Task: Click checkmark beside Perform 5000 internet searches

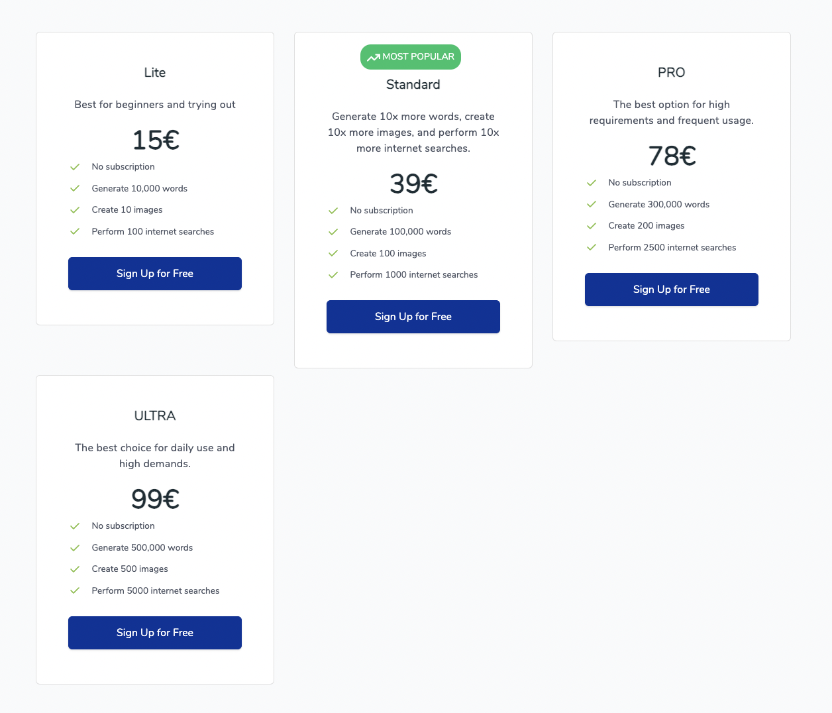Action: [x=75, y=591]
